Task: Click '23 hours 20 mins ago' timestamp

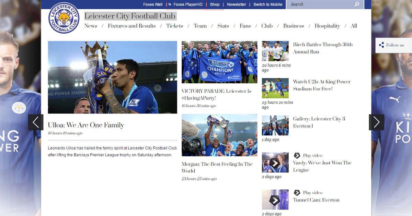Action: pyautogui.click(x=277, y=105)
